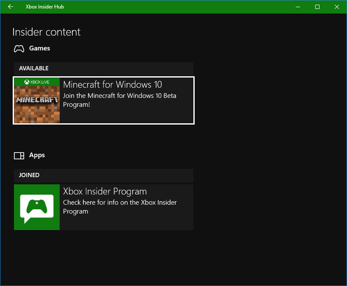Select the Apps section label

point(37,155)
